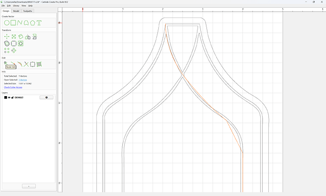Switch to the Model tab
Screen dimensions: 326x196
coord(16,11)
